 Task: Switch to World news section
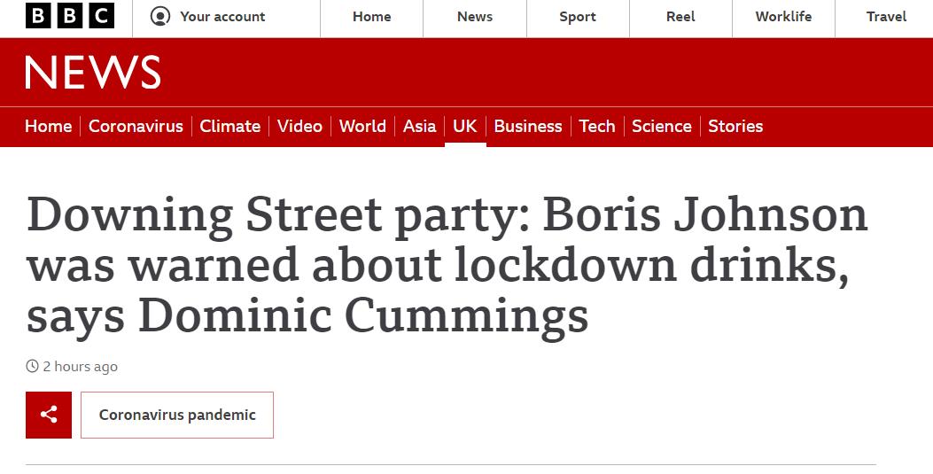pyautogui.click(x=362, y=126)
